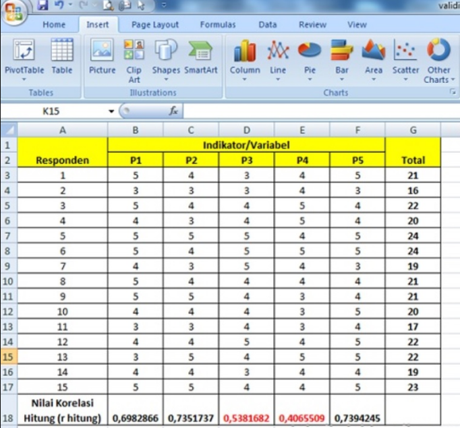The width and height of the screenshot is (460, 428).
Task: Open Print Preview from quick toolbar
Action: point(108,5)
